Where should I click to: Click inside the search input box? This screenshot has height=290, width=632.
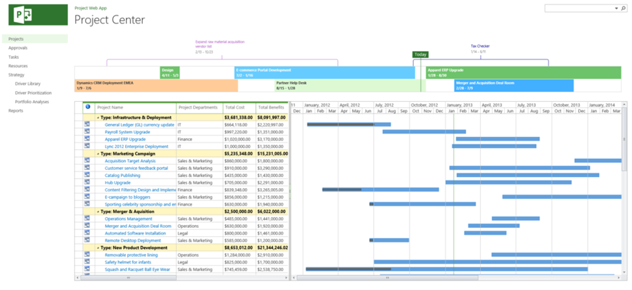tap(579, 8)
